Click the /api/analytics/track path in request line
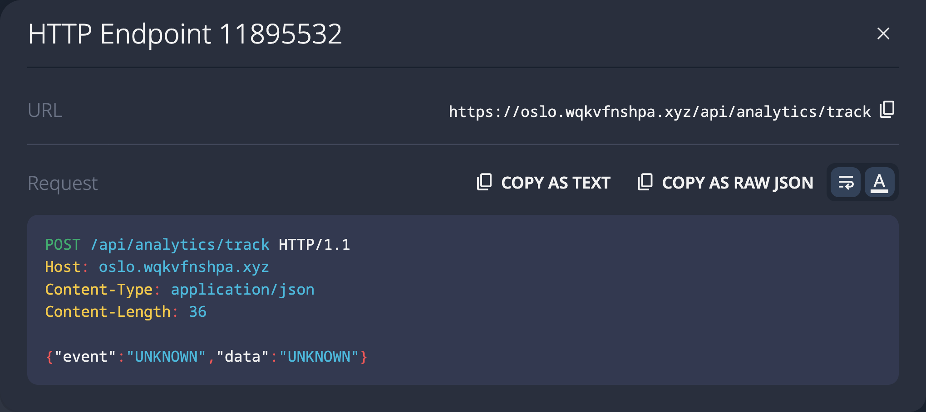 point(180,245)
